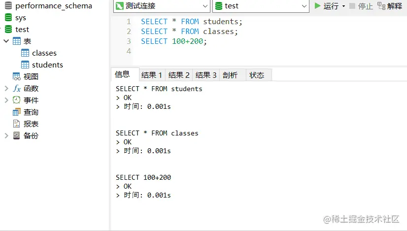Click the 解释 explain plan icon
The height and width of the screenshot is (231, 407).
[381, 6]
